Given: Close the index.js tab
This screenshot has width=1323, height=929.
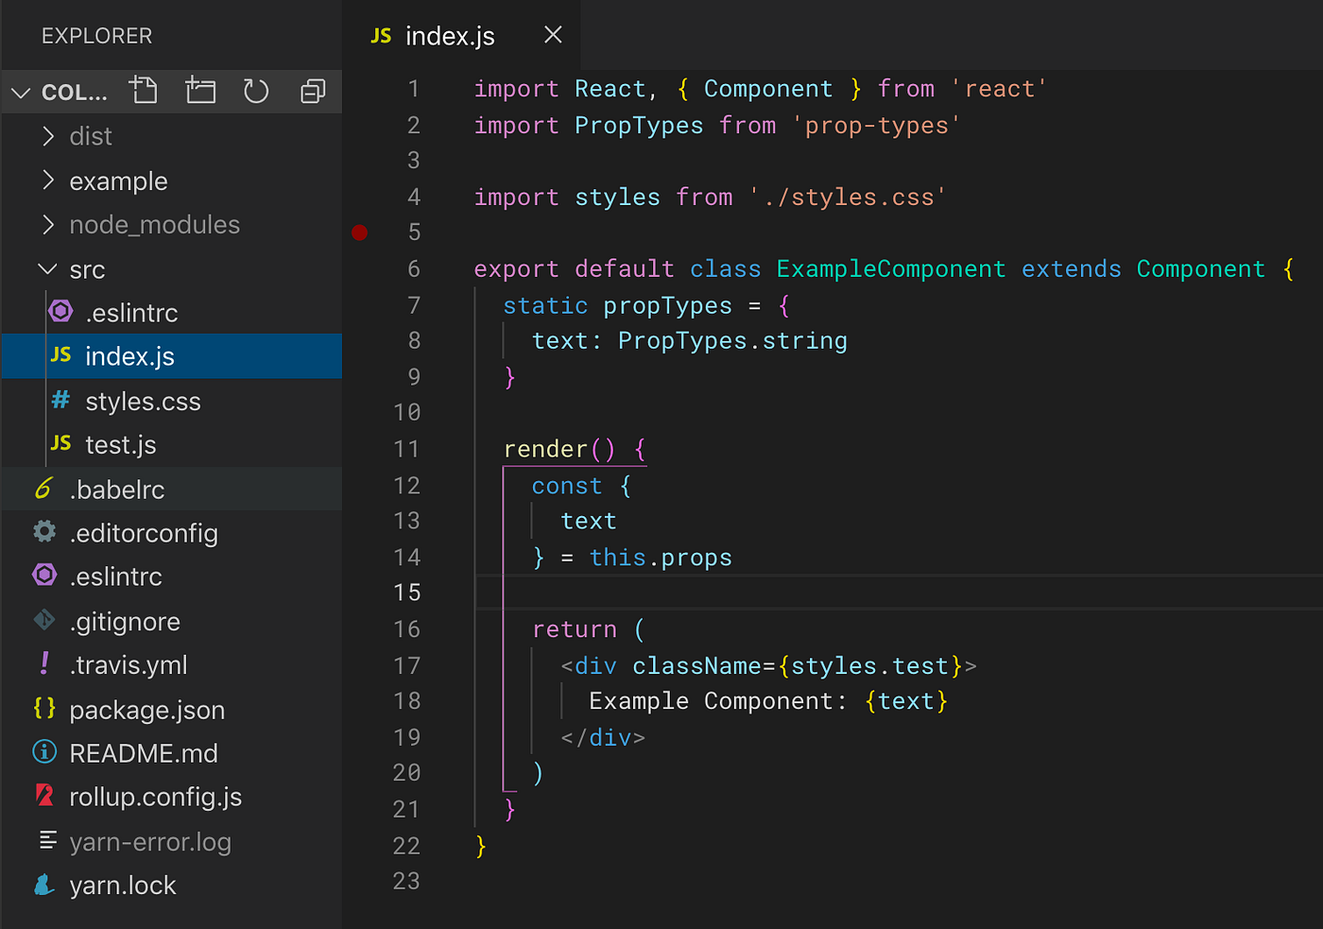Looking at the screenshot, I should pos(554,35).
